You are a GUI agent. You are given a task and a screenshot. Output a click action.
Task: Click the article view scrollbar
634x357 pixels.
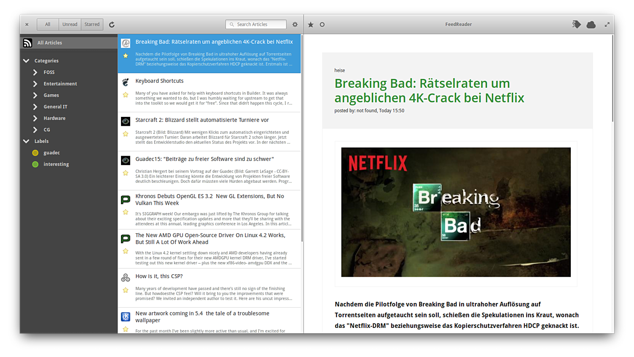pyautogui.click(x=613, y=79)
